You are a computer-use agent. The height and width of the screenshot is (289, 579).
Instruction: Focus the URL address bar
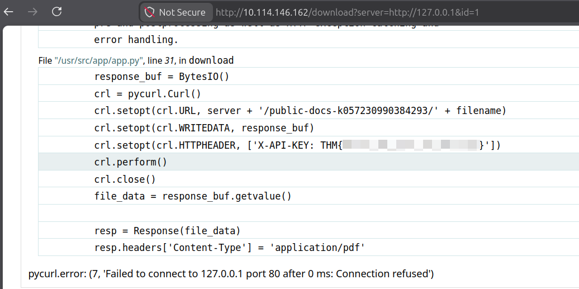[347, 12]
